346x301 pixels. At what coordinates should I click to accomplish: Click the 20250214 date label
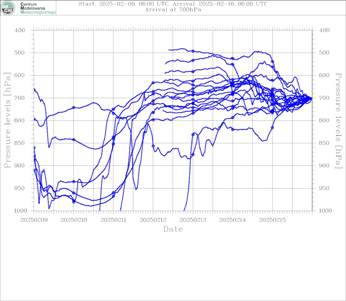(x=232, y=220)
